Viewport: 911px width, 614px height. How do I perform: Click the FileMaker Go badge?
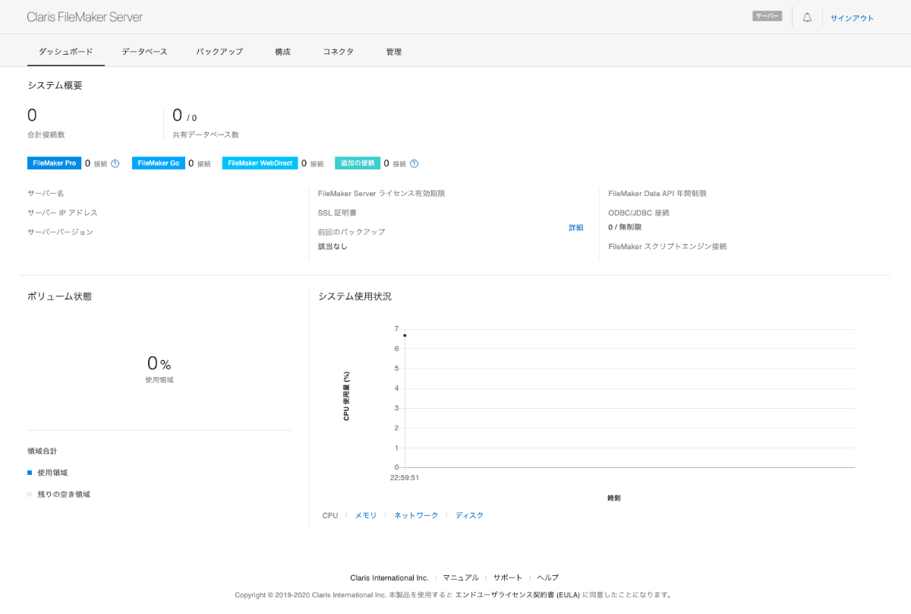pos(158,163)
